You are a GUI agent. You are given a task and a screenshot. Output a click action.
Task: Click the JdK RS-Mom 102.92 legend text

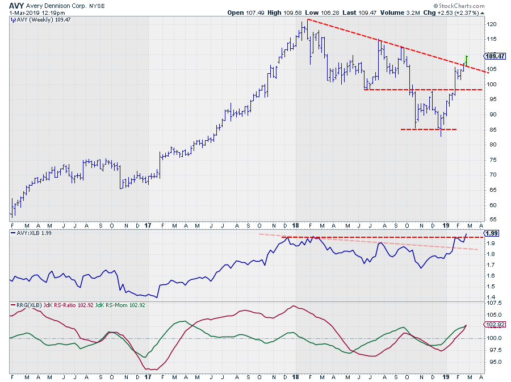pos(120,305)
